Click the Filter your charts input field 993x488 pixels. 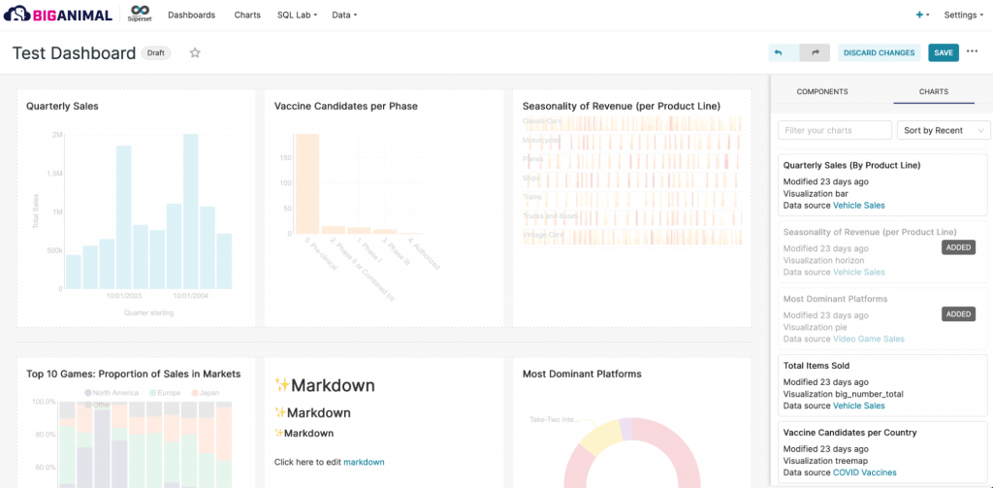pos(835,130)
